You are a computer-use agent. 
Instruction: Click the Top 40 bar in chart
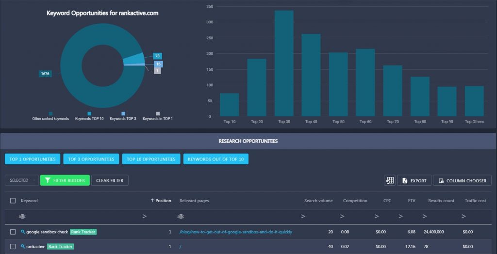click(311, 75)
